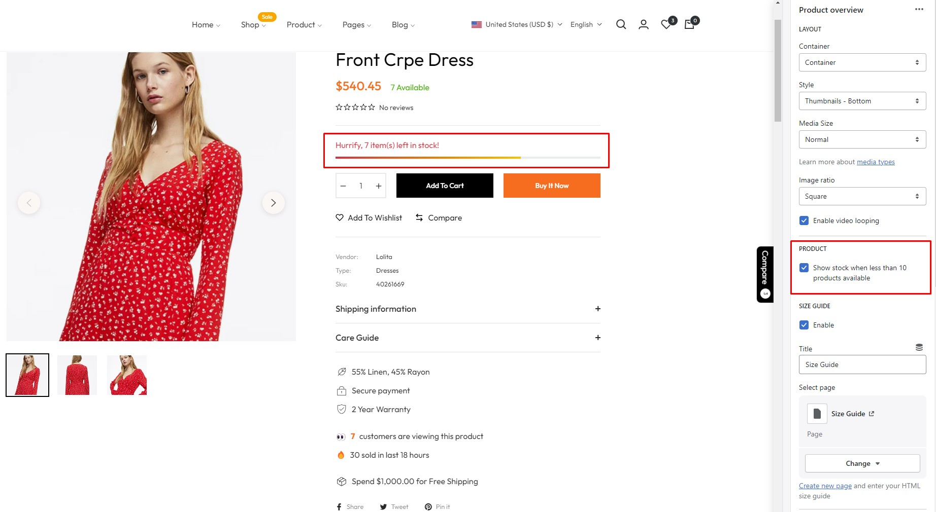936x512 pixels.
Task: Follow the media types link
Action: 876,162
